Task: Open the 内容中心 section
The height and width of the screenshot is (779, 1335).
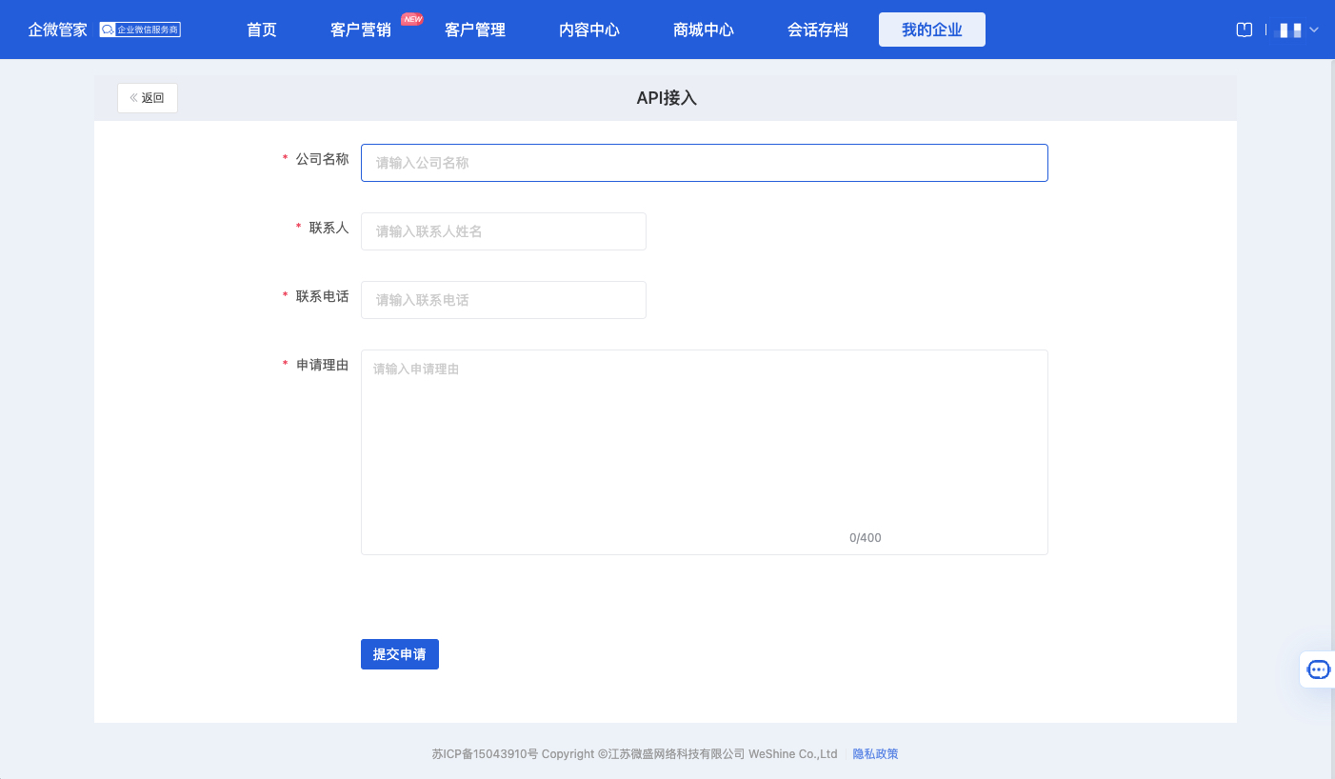Action: (x=588, y=30)
